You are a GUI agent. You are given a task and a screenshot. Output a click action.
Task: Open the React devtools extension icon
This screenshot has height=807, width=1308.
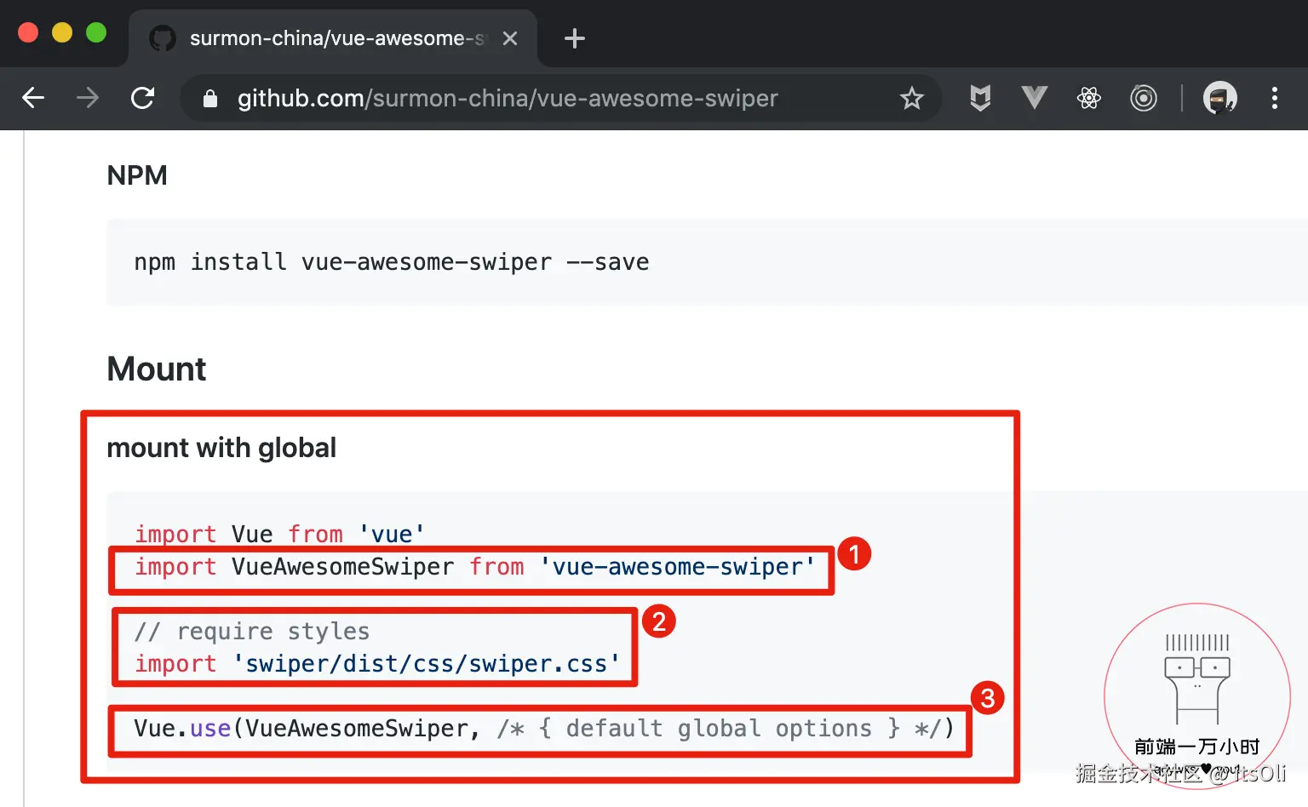1089,98
